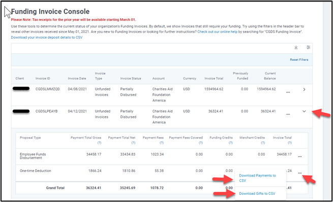The height and width of the screenshot is (202, 333).
Task: Click the download icon above the invoice table
Action: click(x=296, y=47)
